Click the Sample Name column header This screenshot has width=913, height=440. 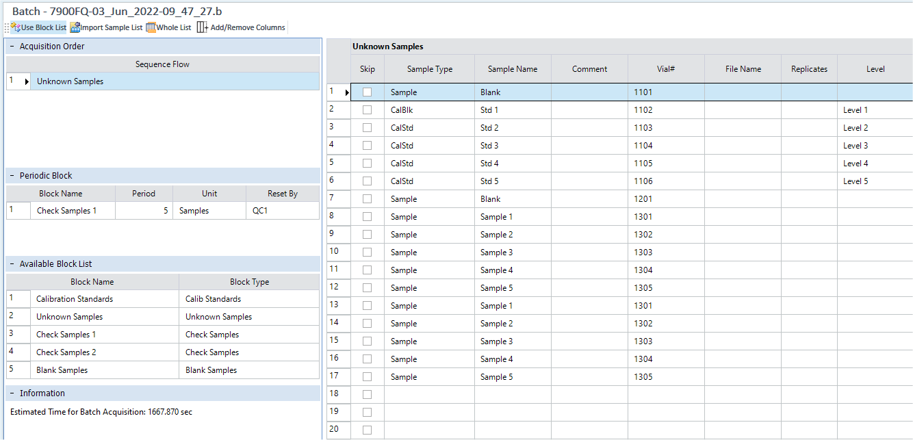click(513, 69)
